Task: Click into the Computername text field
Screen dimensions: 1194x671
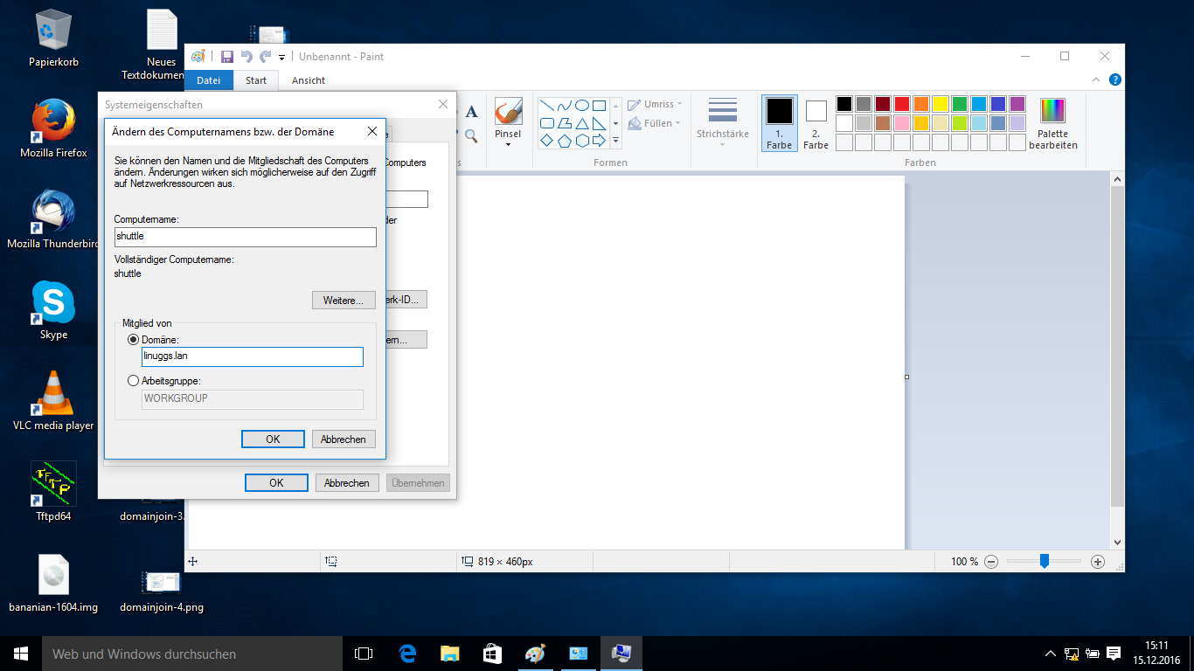Action: [245, 237]
